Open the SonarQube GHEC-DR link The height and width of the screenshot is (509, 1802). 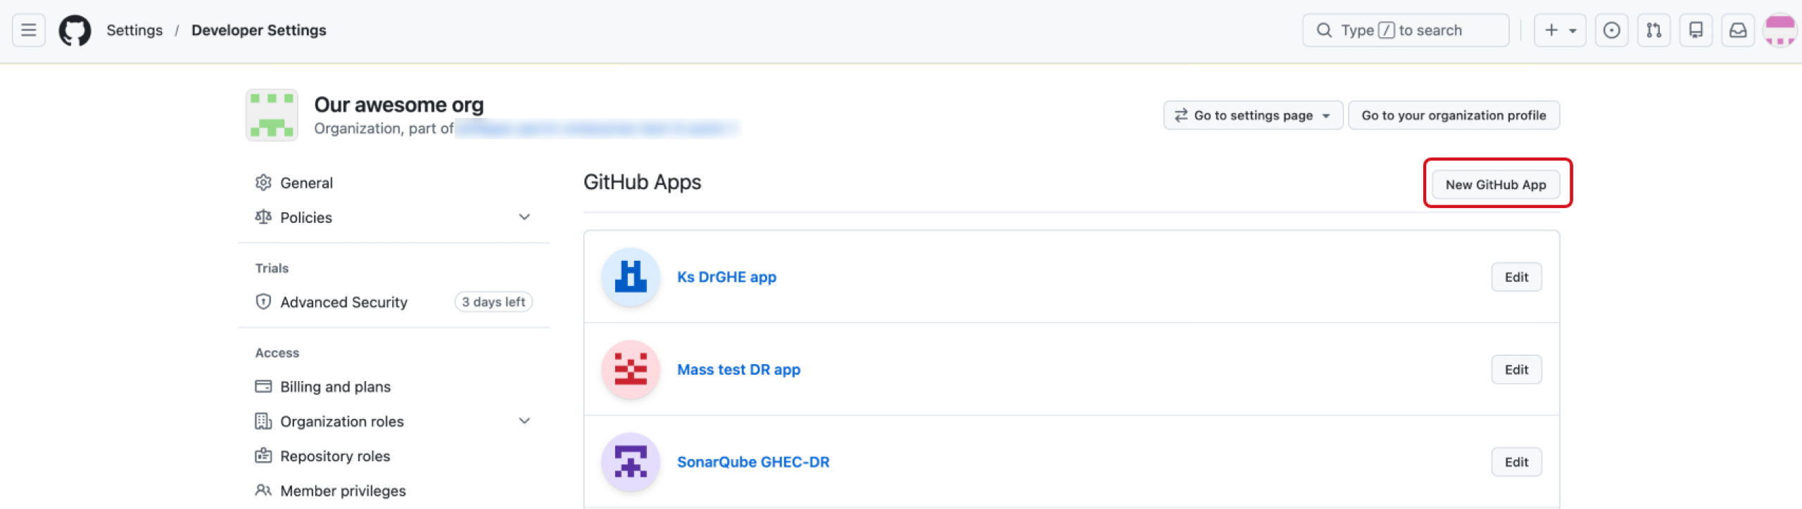point(753,462)
